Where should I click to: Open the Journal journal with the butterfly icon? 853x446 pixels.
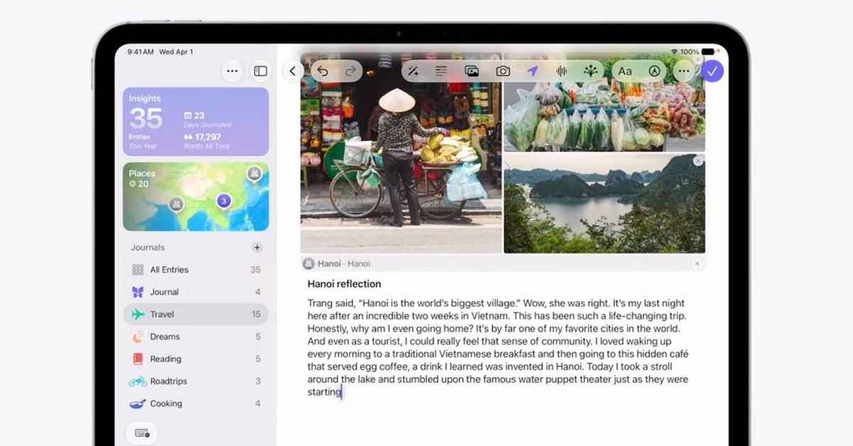click(x=196, y=292)
